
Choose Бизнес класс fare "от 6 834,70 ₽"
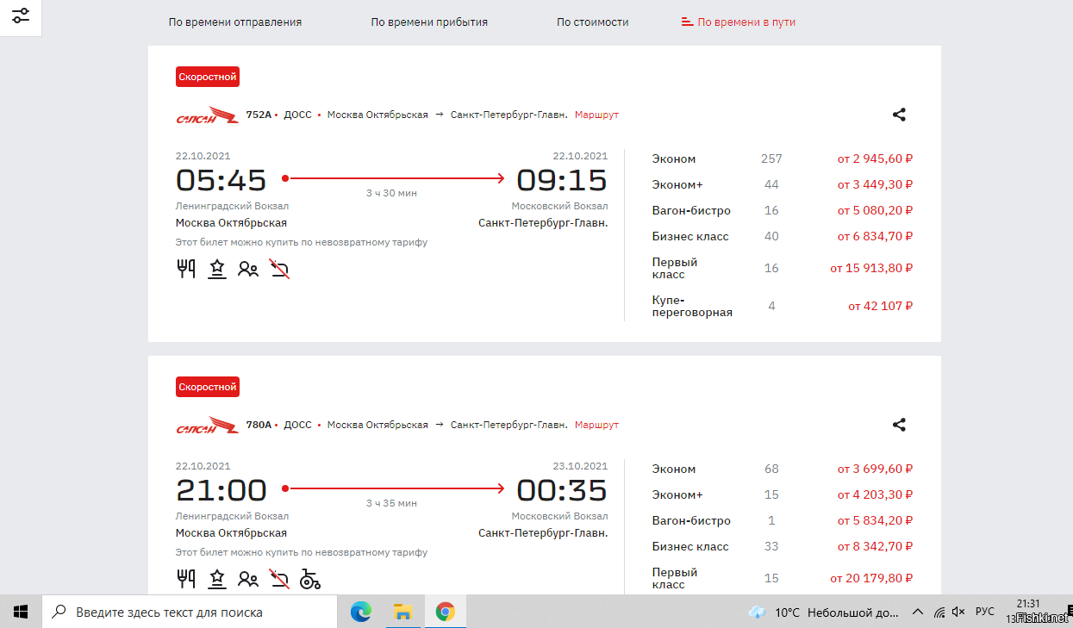tap(875, 236)
